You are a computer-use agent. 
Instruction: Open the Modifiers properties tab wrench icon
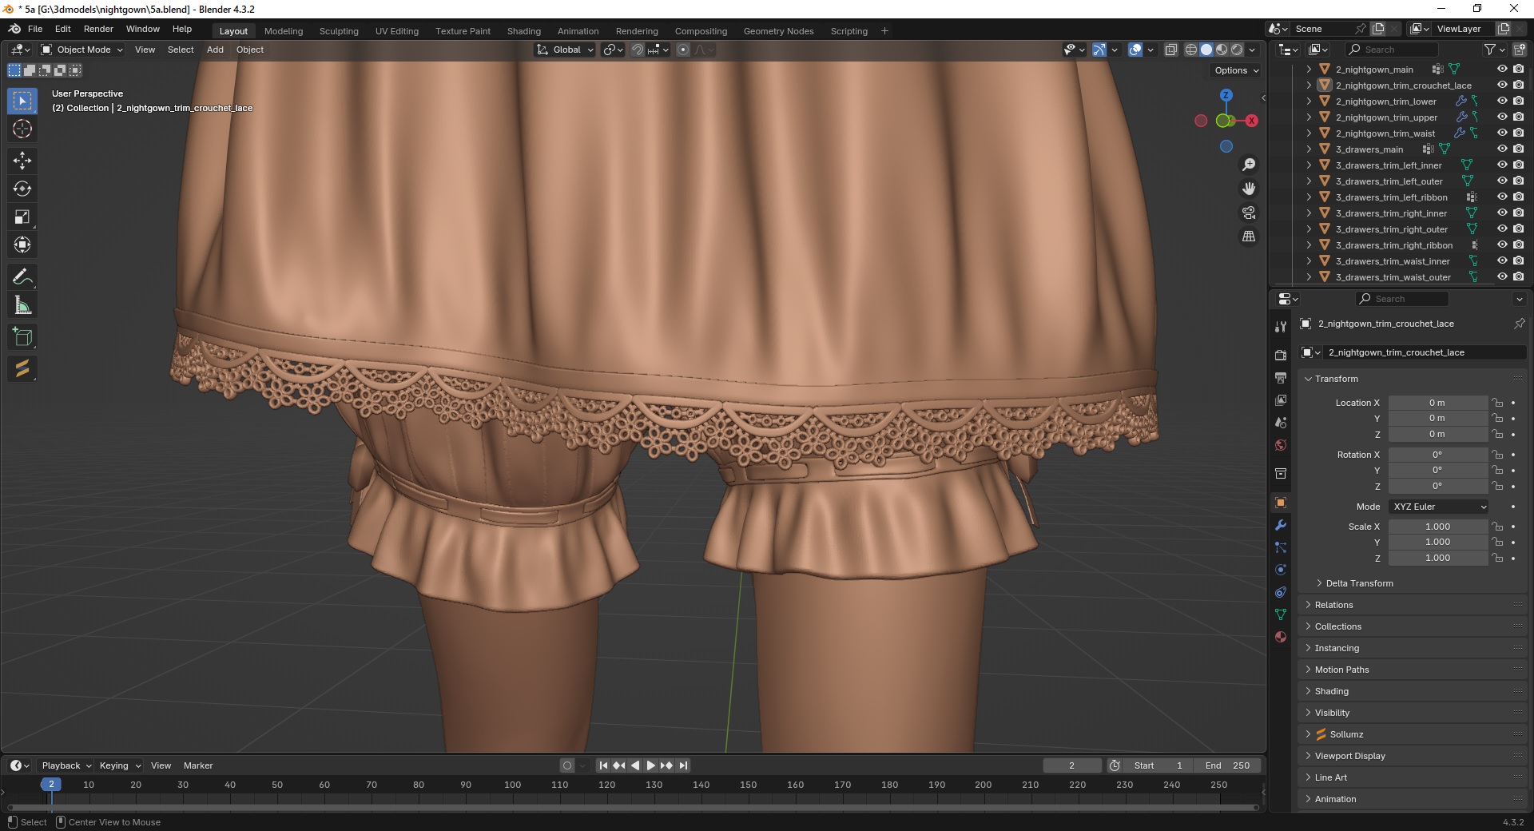(1281, 525)
